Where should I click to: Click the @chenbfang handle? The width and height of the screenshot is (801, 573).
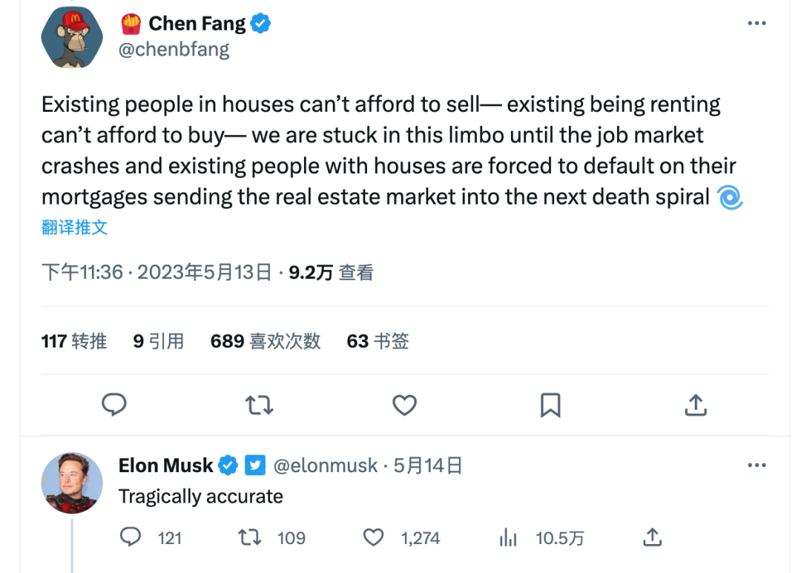pyautogui.click(x=174, y=50)
